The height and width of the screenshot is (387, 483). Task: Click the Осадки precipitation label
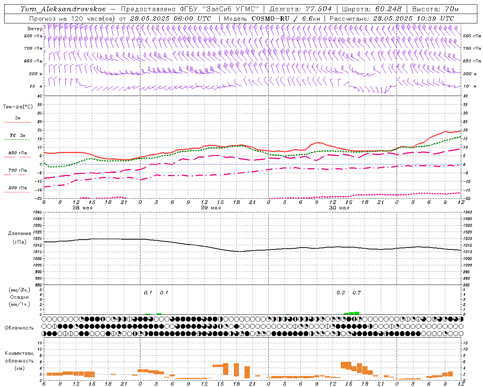[19, 297]
